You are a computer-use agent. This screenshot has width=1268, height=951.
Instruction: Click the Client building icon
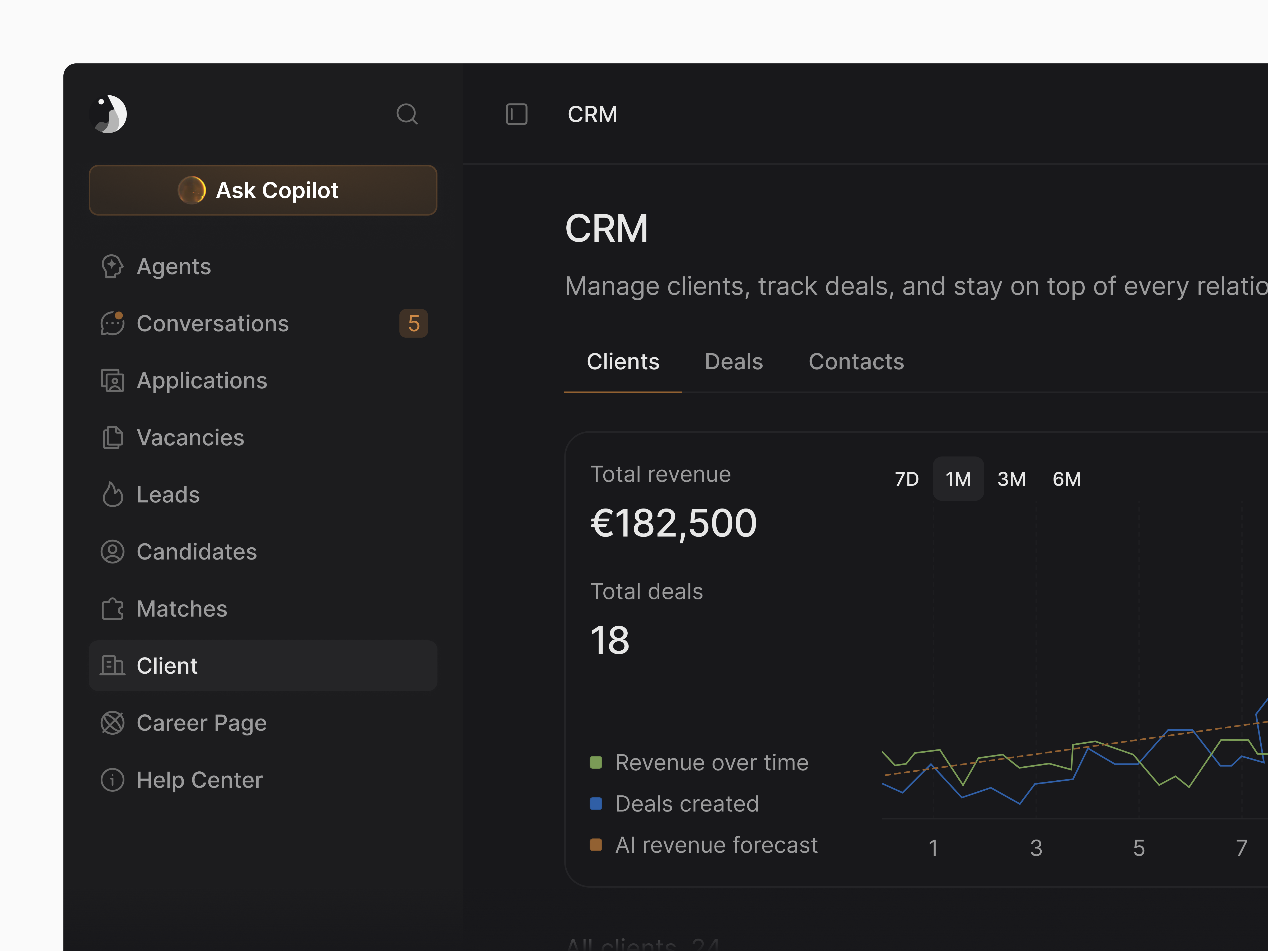point(112,665)
